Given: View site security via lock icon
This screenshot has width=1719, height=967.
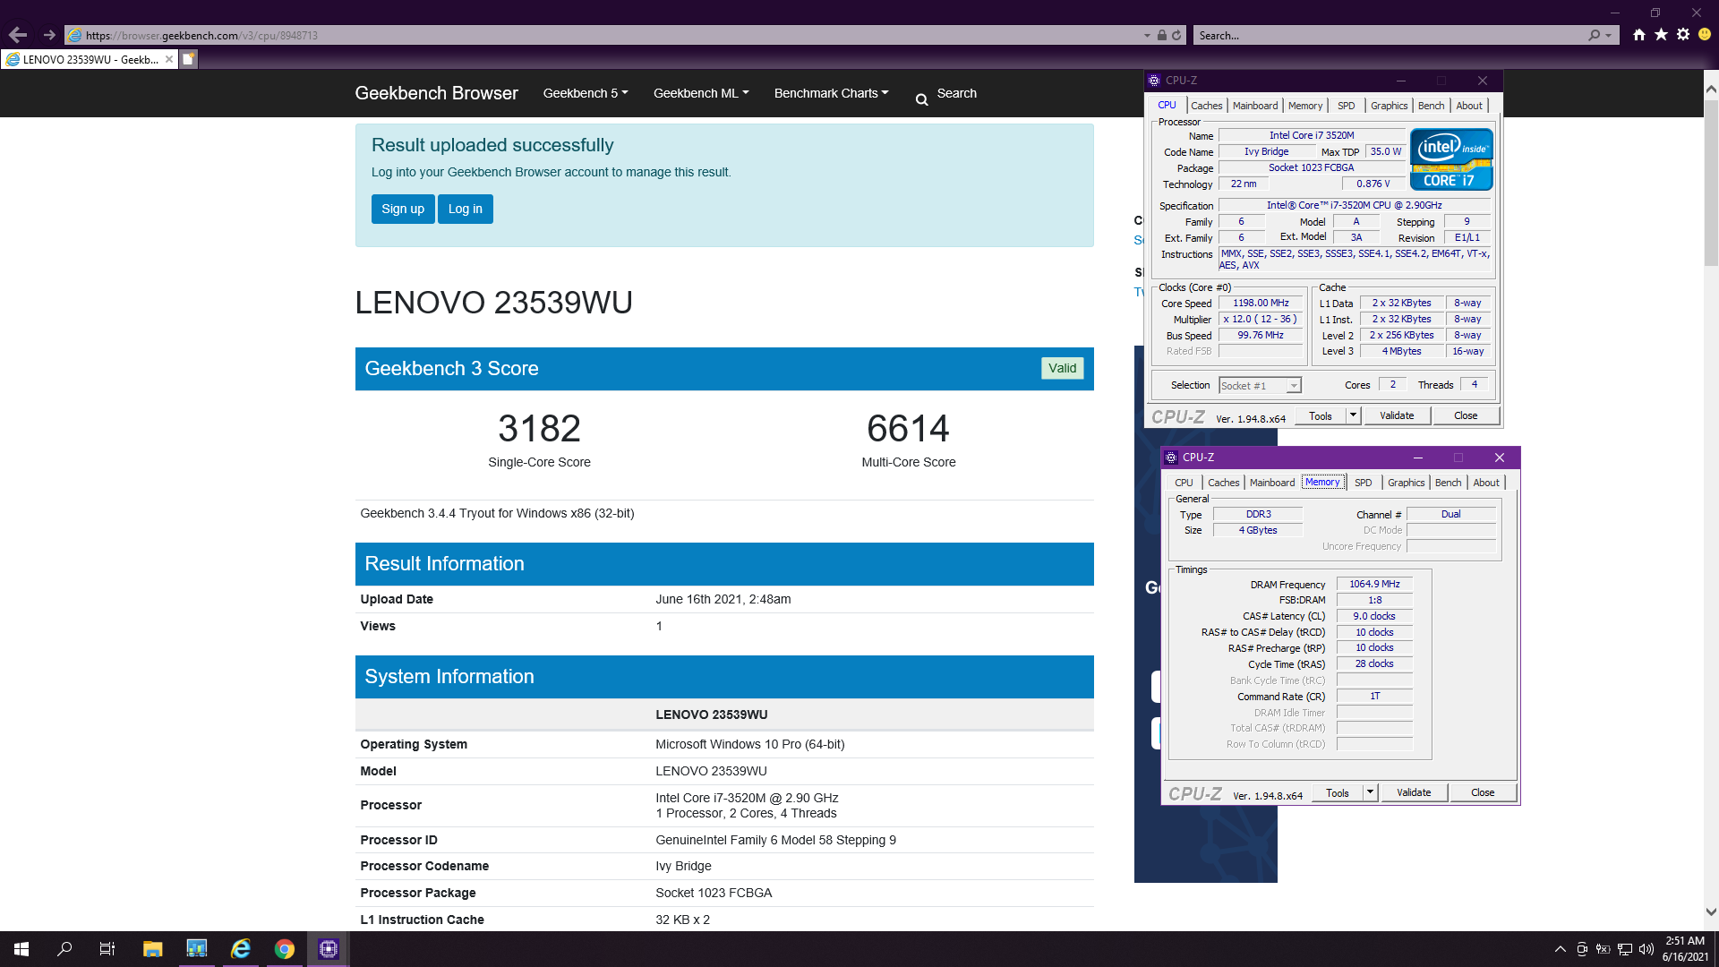Looking at the screenshot, I should tap(1161, 35).
